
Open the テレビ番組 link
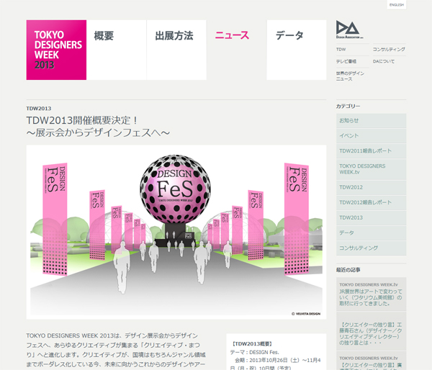346,61
